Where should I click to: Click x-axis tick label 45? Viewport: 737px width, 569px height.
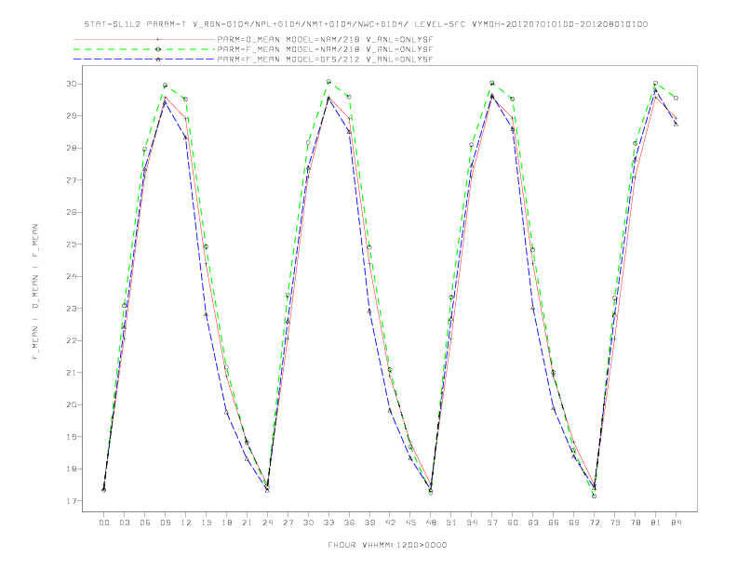[410, 523]
